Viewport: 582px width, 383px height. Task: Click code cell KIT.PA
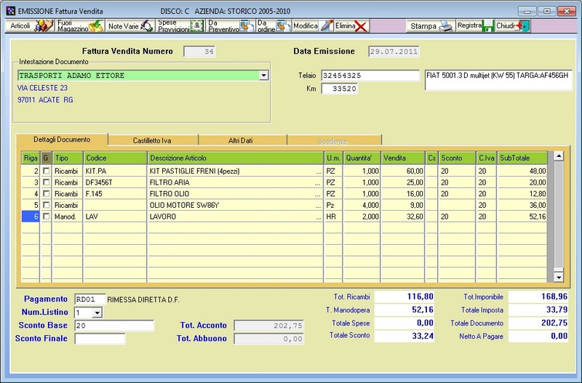[x=115, y=171]
